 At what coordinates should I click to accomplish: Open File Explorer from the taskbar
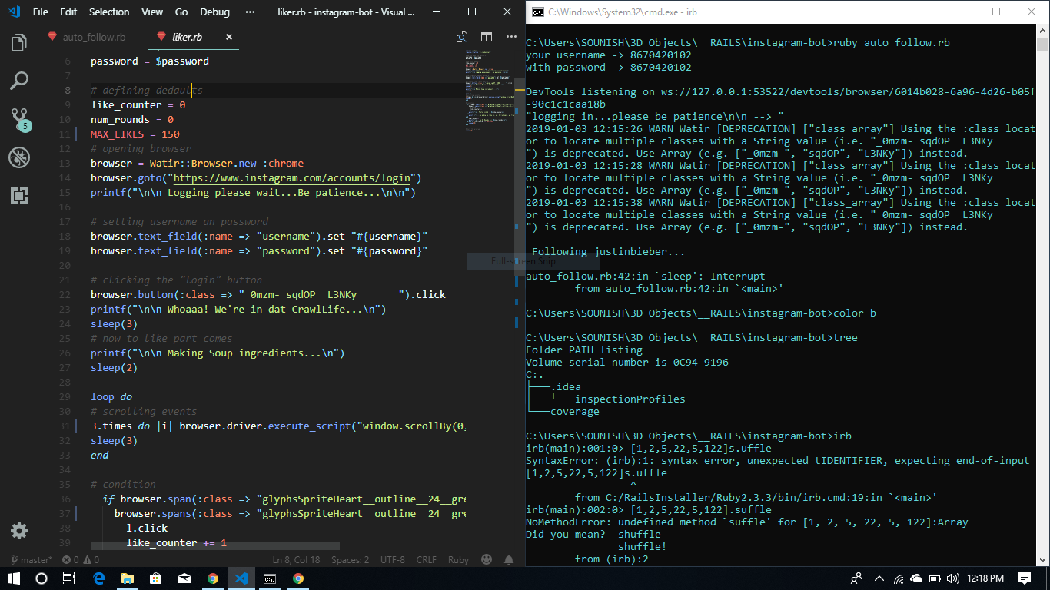(127, 578)
